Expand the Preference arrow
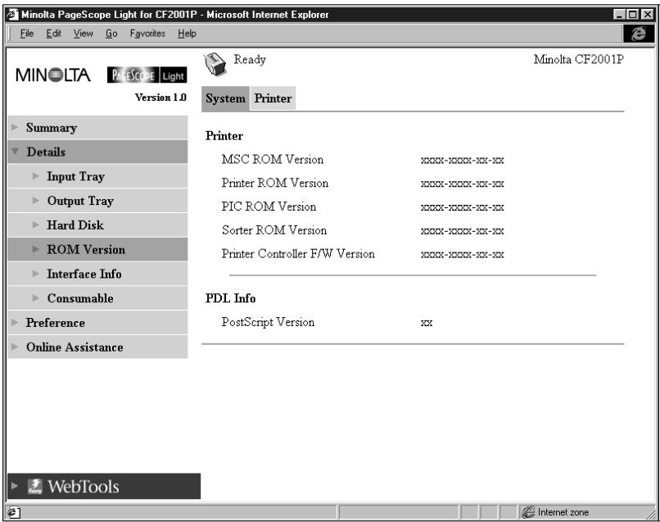This screenshot has width=660, height=522. coord(15,323)
